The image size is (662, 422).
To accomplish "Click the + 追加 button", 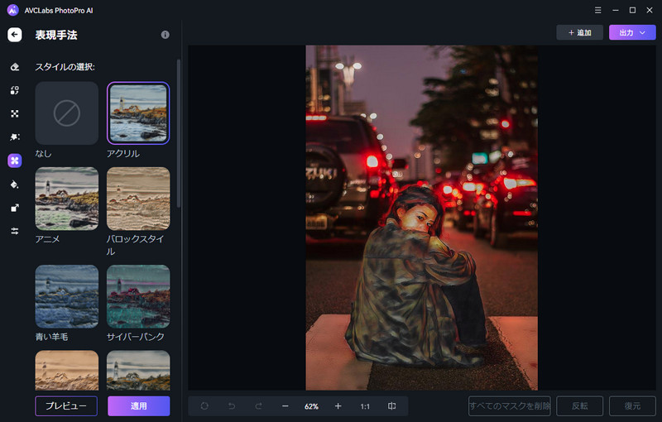I will click(580, 32).
